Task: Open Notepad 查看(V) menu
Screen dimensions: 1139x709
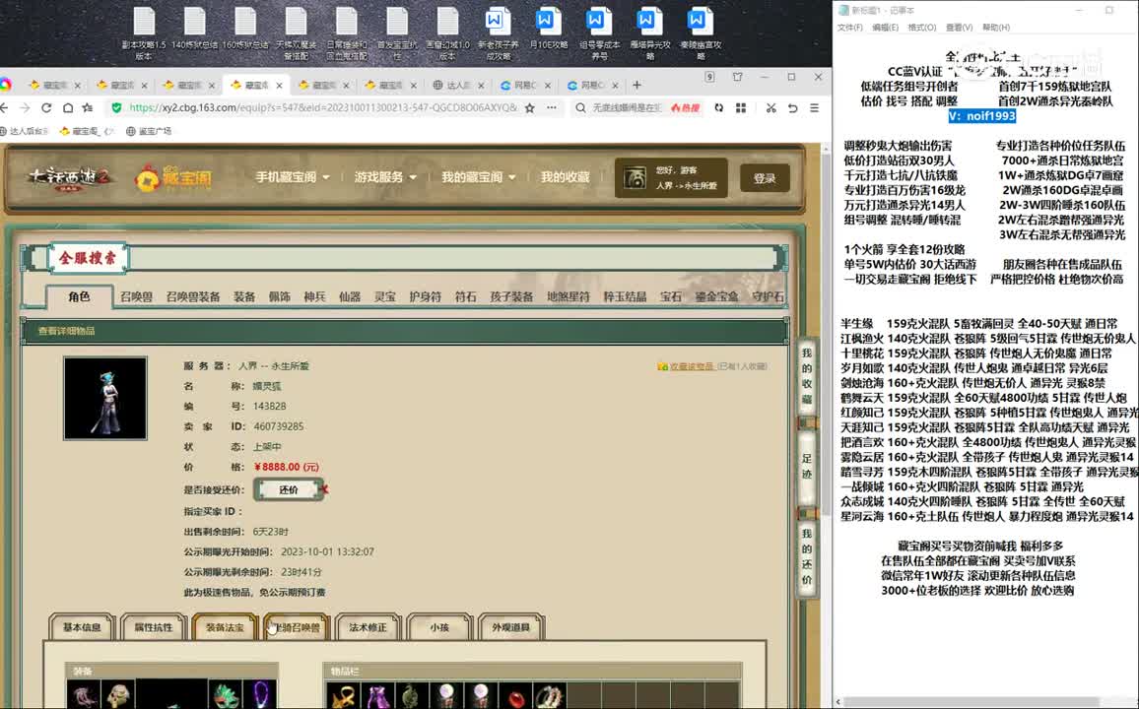Action: point(959,28)
